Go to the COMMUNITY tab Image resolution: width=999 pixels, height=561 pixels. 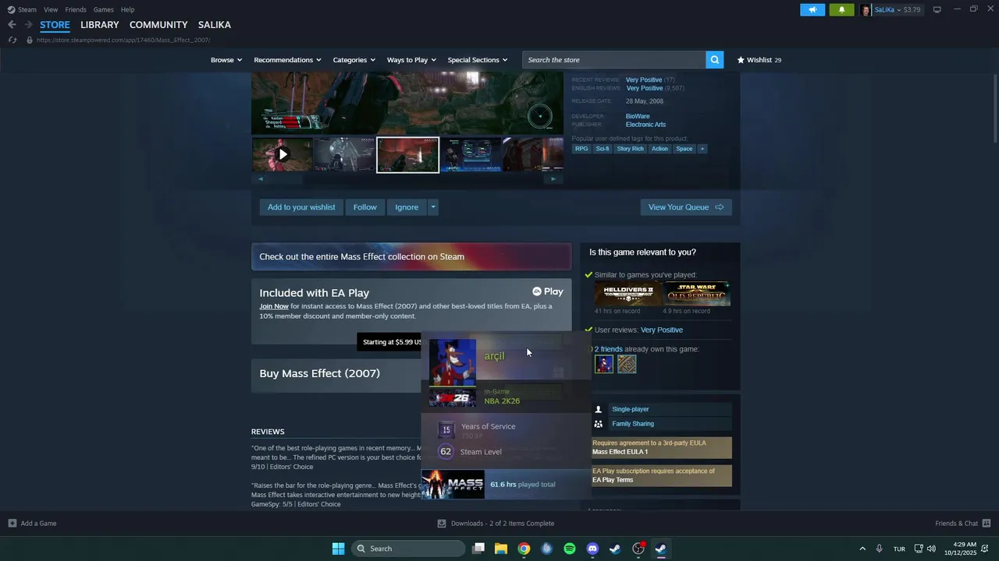158,25
